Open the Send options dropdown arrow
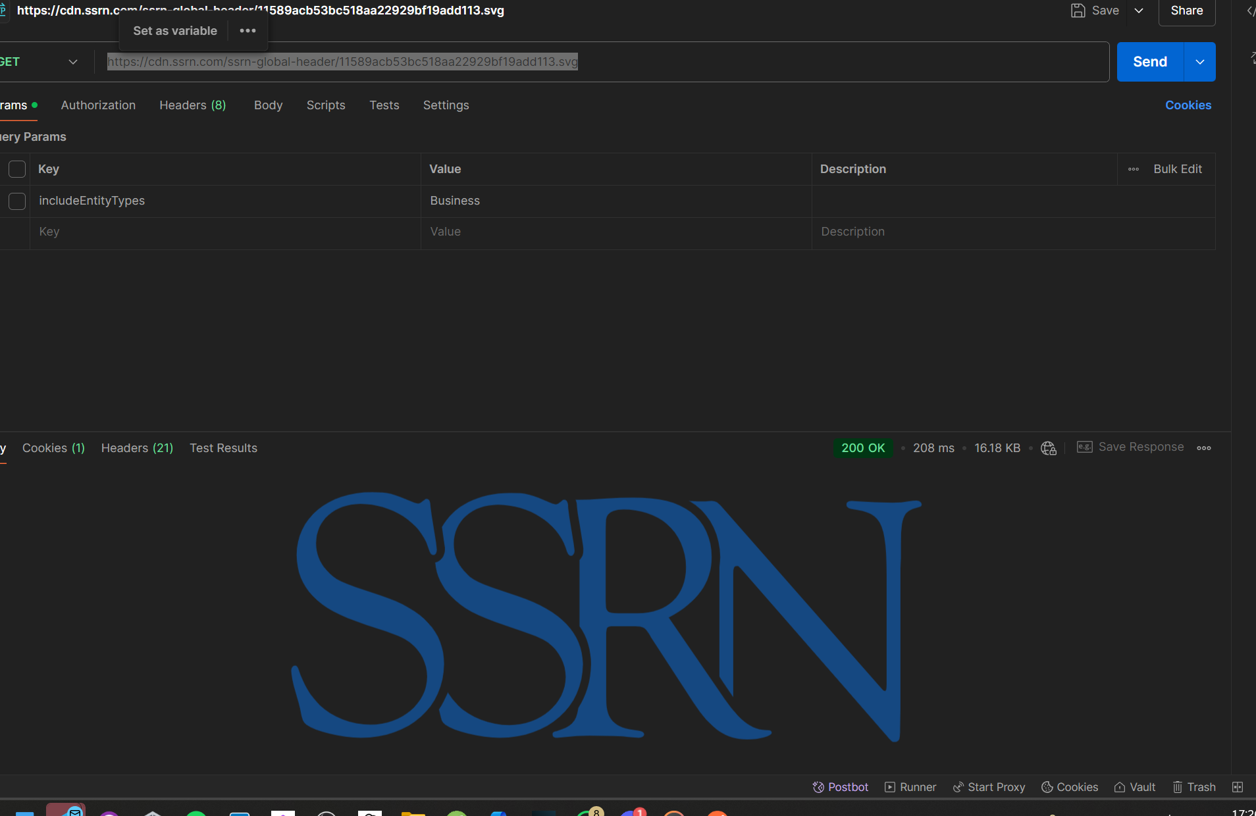This screenshot has height=816, width=1256. click(1200, 62)
